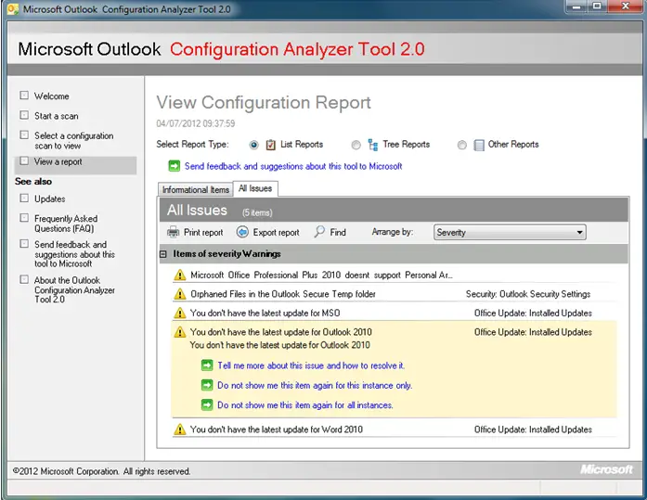This screenshot has width=647, height=500.
Task: Open the Welcome page in sidebar
Action: tap(52, 96)
